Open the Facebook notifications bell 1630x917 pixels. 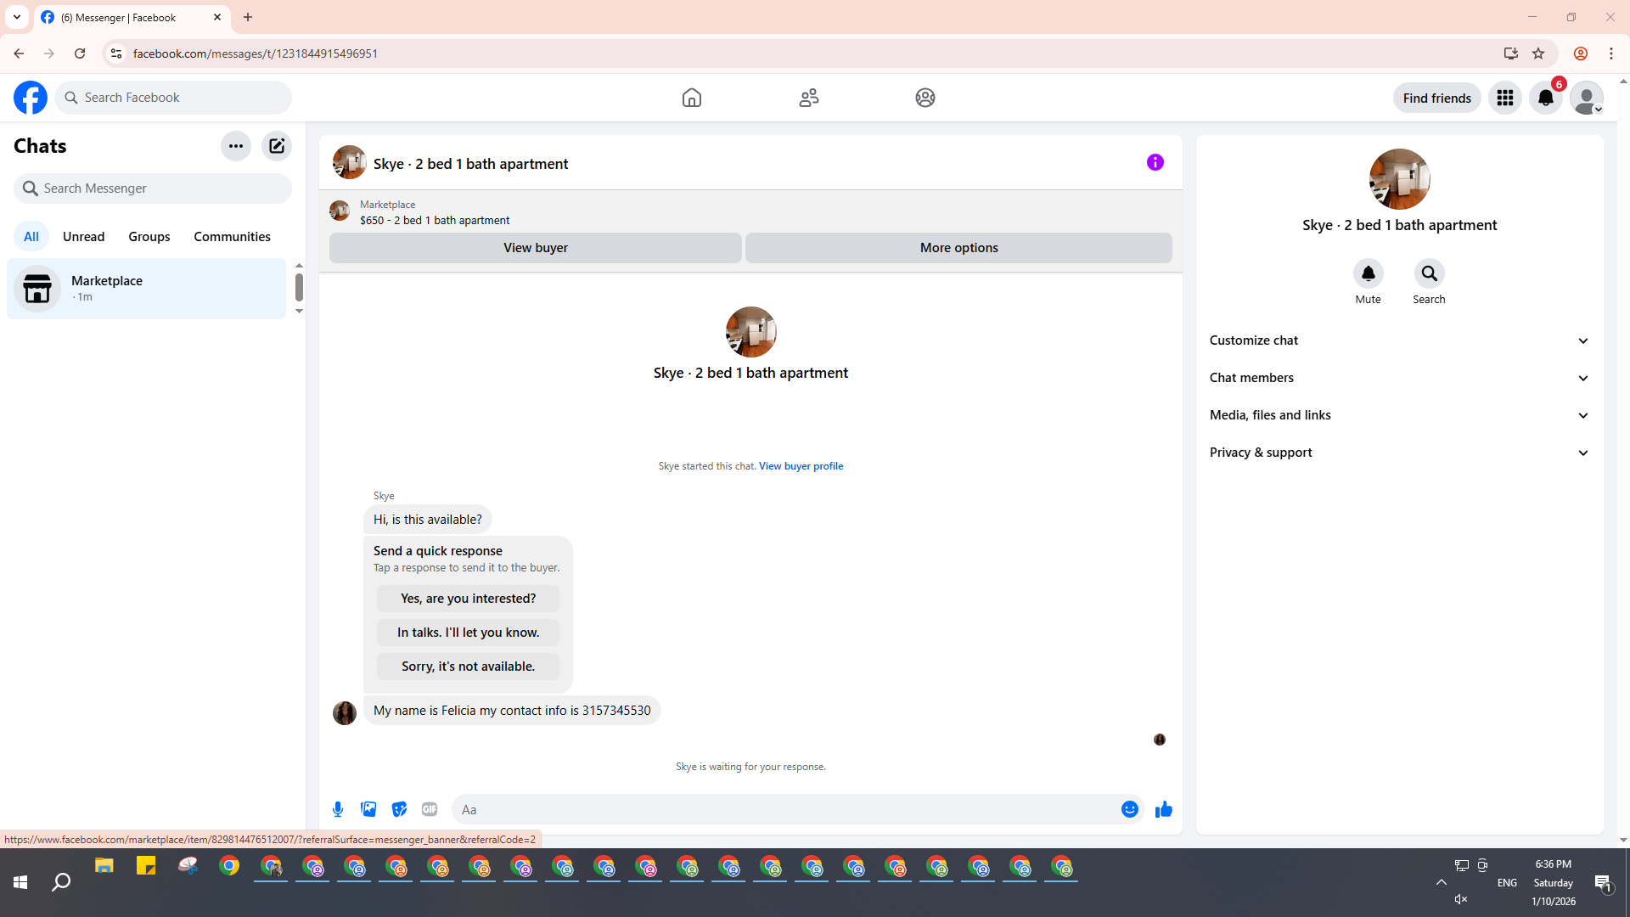click(1545, 98)
